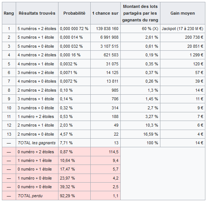Click the Rang column header
Viewport: 208px width, 204px height.
point(9,13)
